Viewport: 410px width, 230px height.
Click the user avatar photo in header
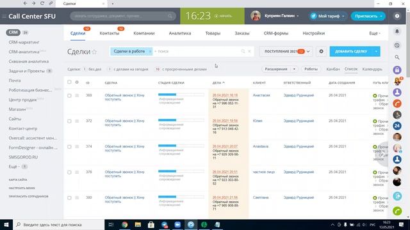256,16
